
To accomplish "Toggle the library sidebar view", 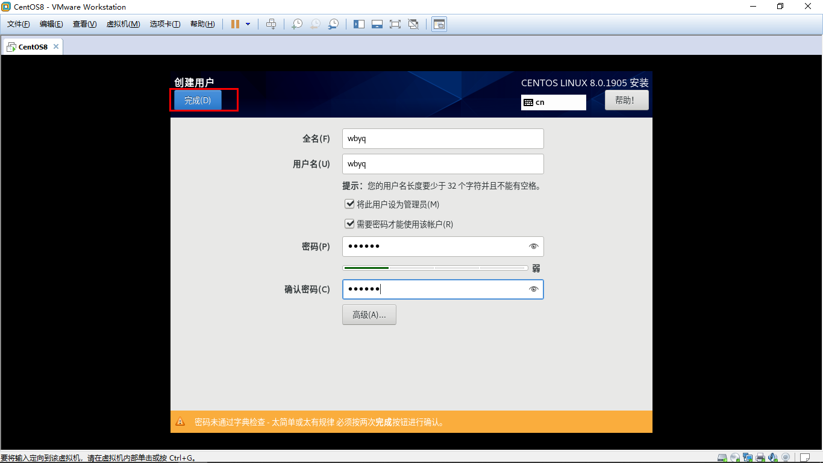I will tap(359, 24).
